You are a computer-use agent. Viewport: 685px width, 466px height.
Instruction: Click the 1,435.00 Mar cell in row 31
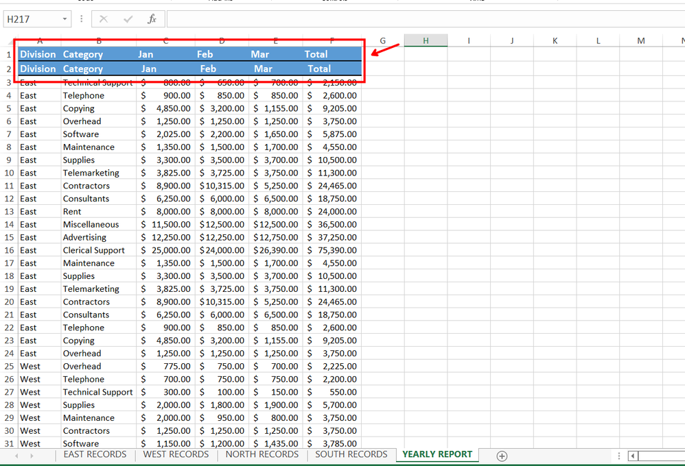[276, 443]
